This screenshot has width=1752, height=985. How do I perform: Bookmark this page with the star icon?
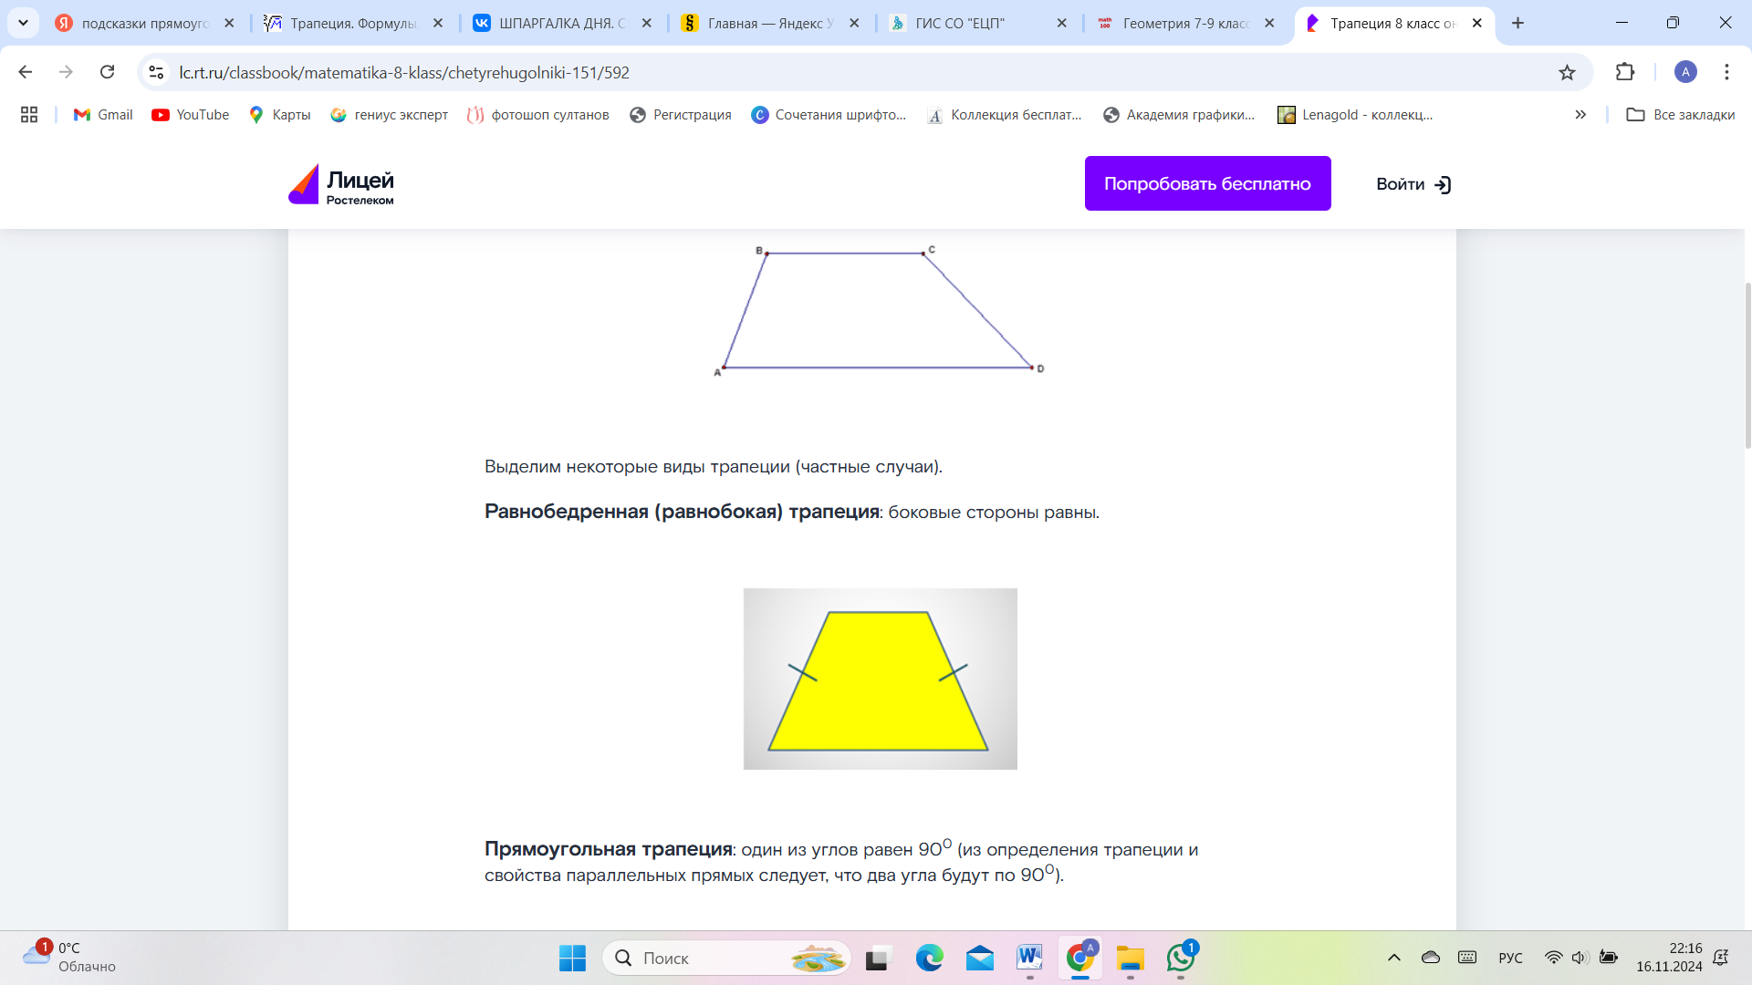[x=1567, y=72]
